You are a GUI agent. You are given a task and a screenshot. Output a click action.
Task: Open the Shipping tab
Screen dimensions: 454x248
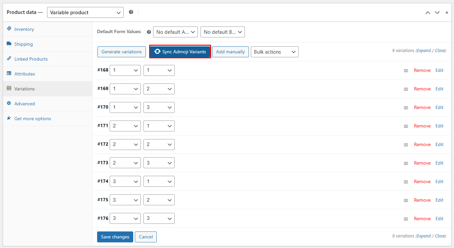tap(48, 44)
